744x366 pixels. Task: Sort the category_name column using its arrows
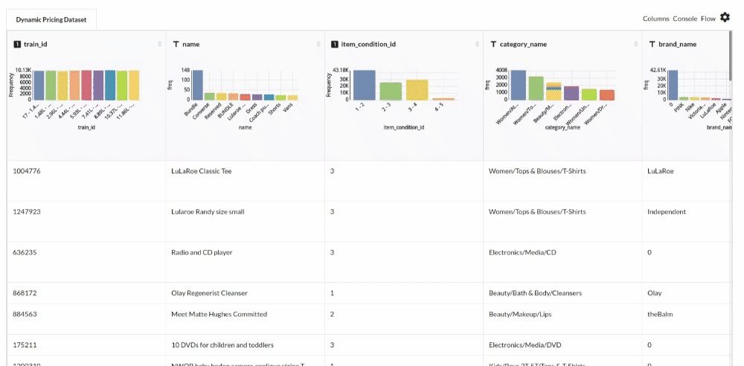click(x=635, y=44)
